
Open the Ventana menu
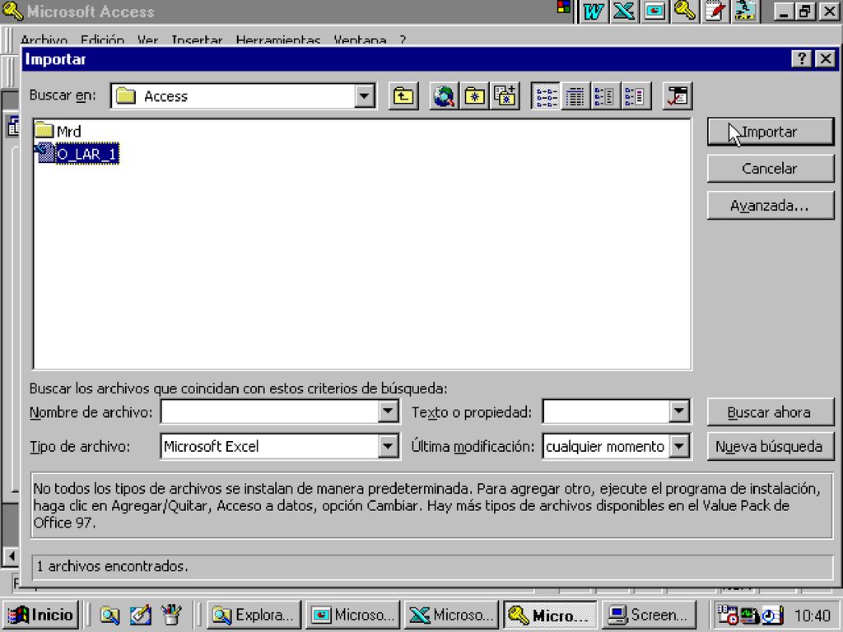click(360, 39)
